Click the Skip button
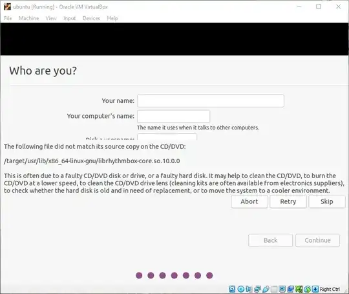349x294 pixels. coord(327,201)
